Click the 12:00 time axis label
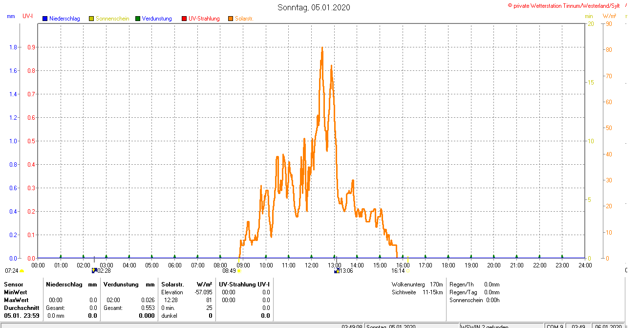Viewport: 640px width, 328px height. [311, 265]
